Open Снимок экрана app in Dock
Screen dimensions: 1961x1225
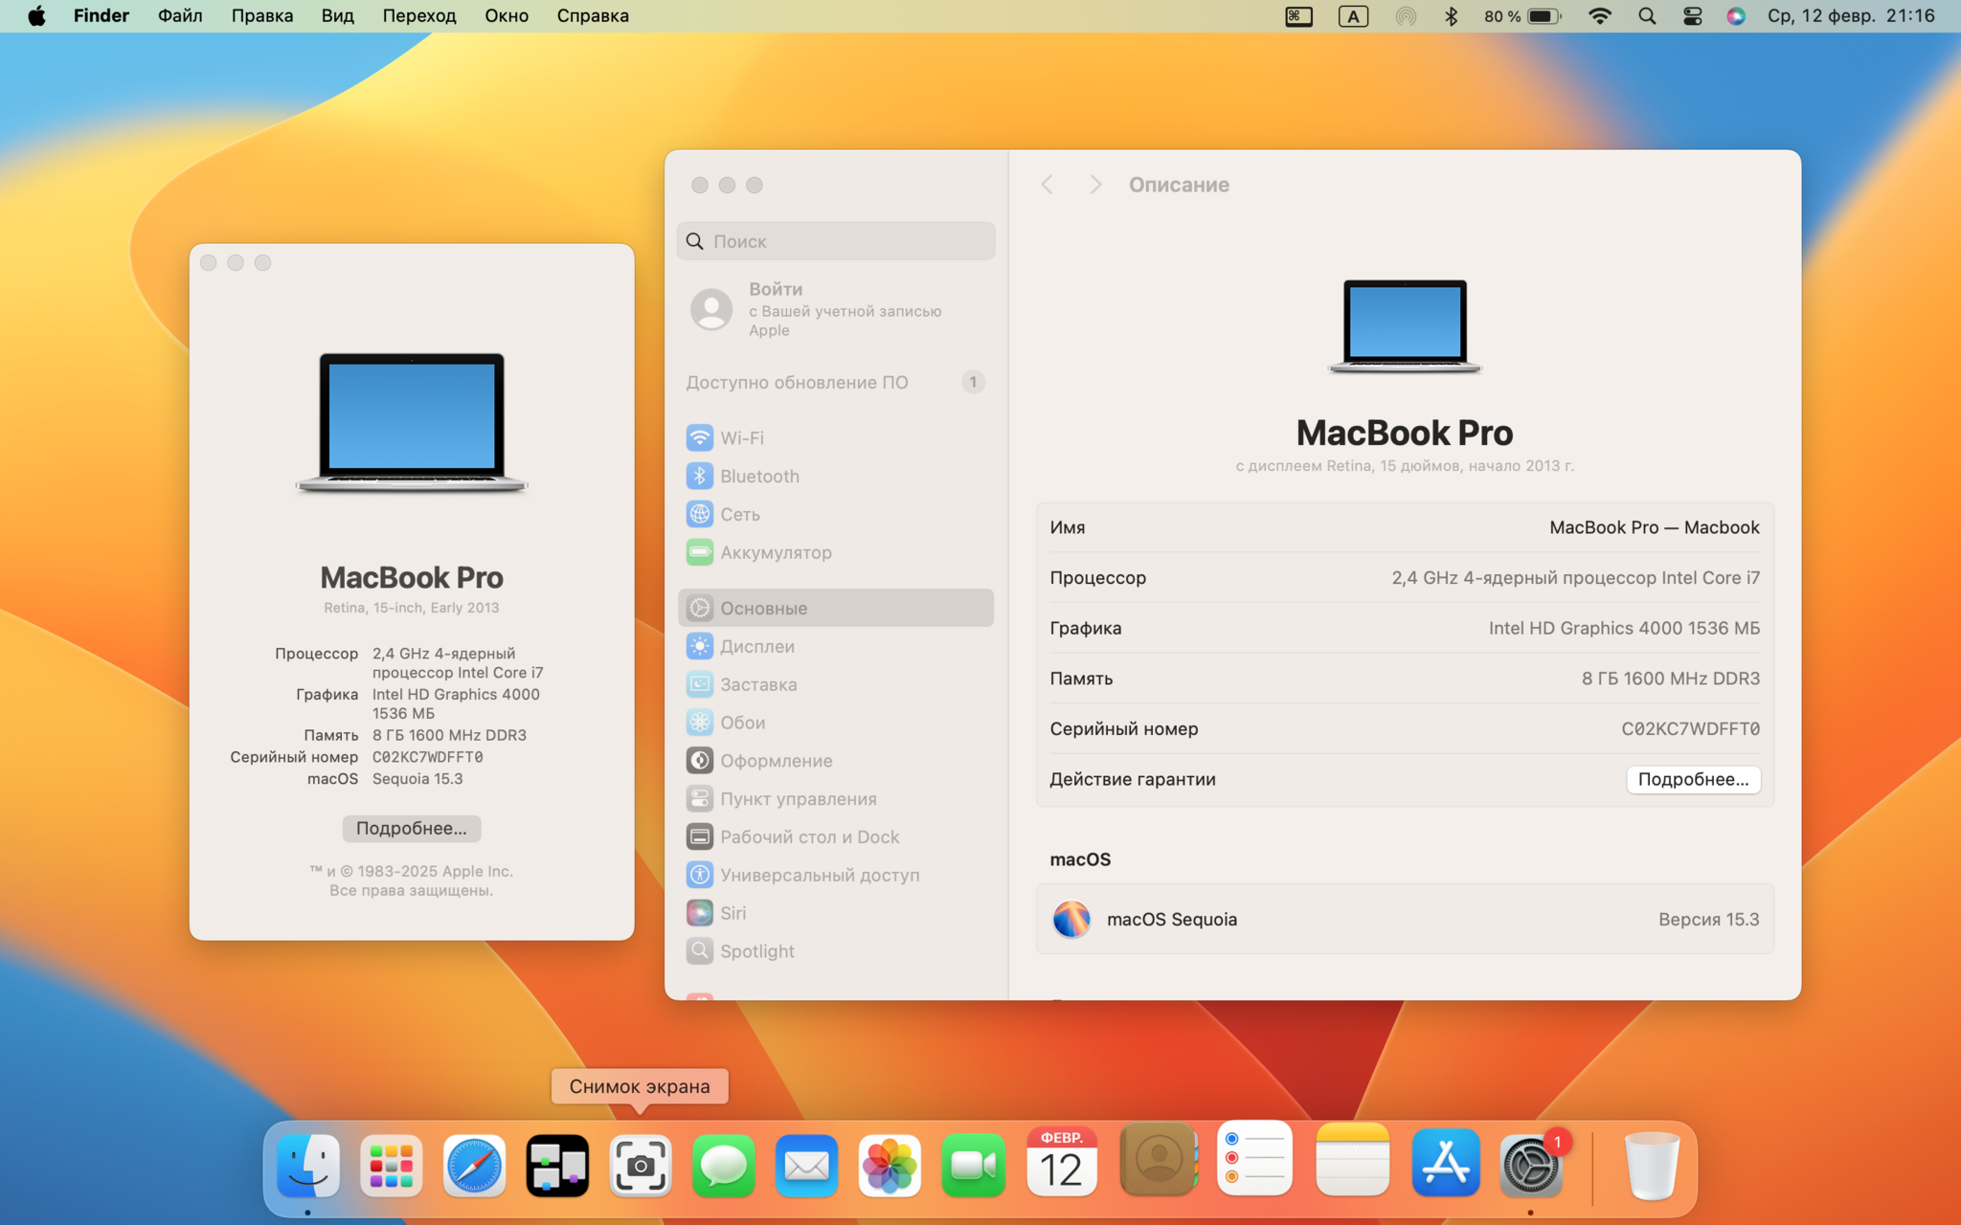(641, 1166)
